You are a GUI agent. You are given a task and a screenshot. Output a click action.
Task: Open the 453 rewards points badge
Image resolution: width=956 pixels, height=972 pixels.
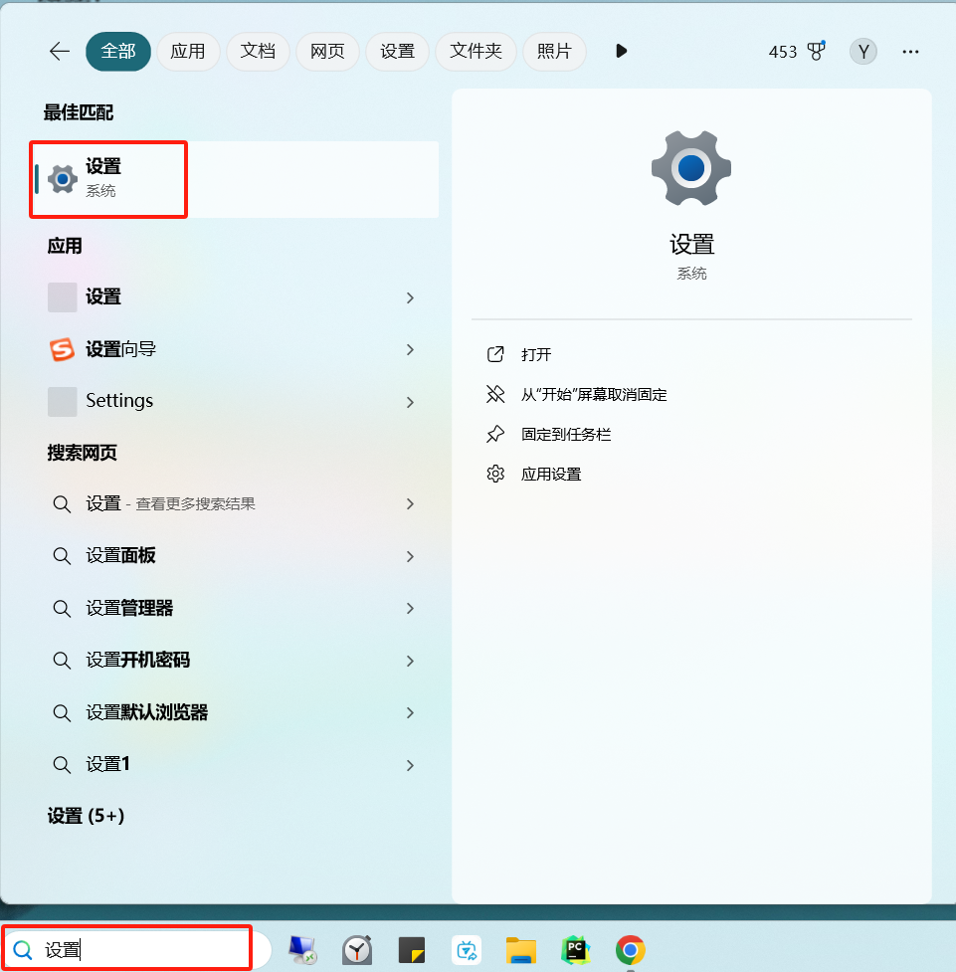(797, 52)
